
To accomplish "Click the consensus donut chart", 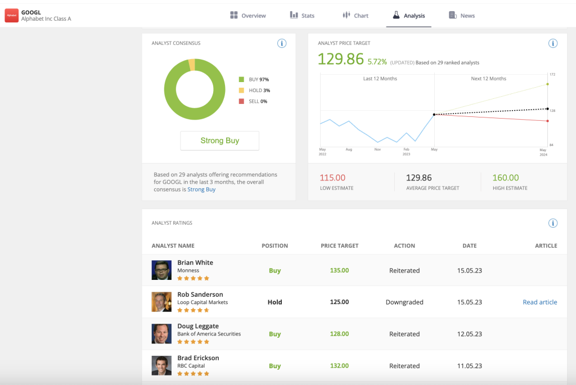I will (x=195, y=89).
